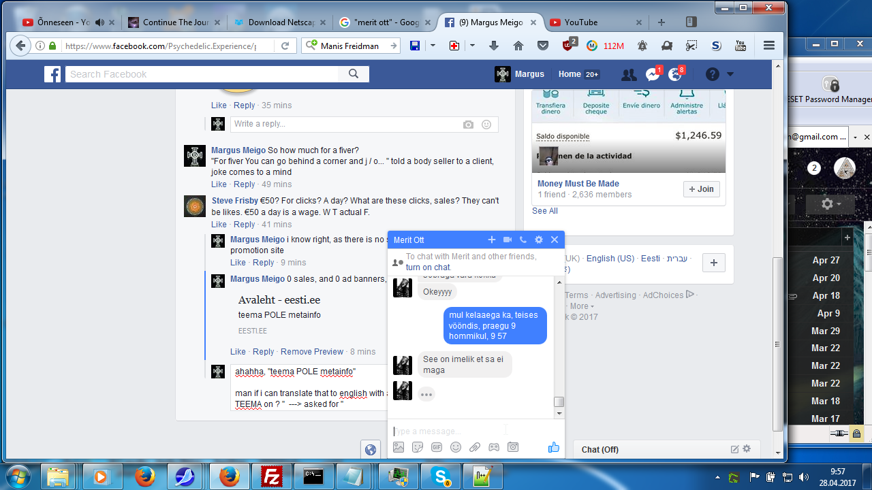Start a video call with Merit Ott
872x490 pixels.
508,240
